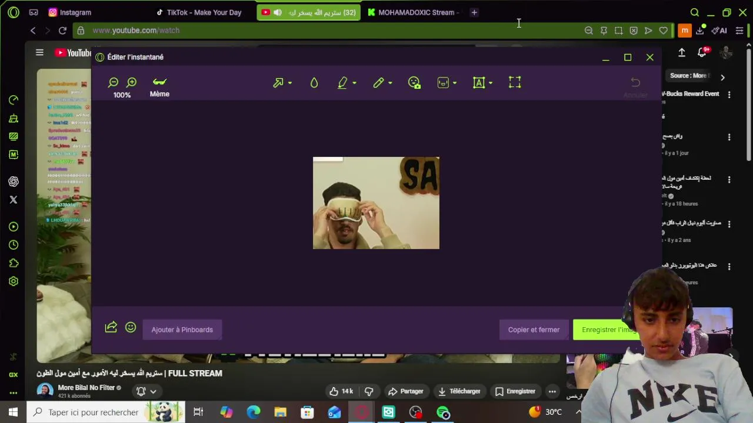
Task: Expand the pencil tool dropdown arrow
Action: (x=390, y=83)
